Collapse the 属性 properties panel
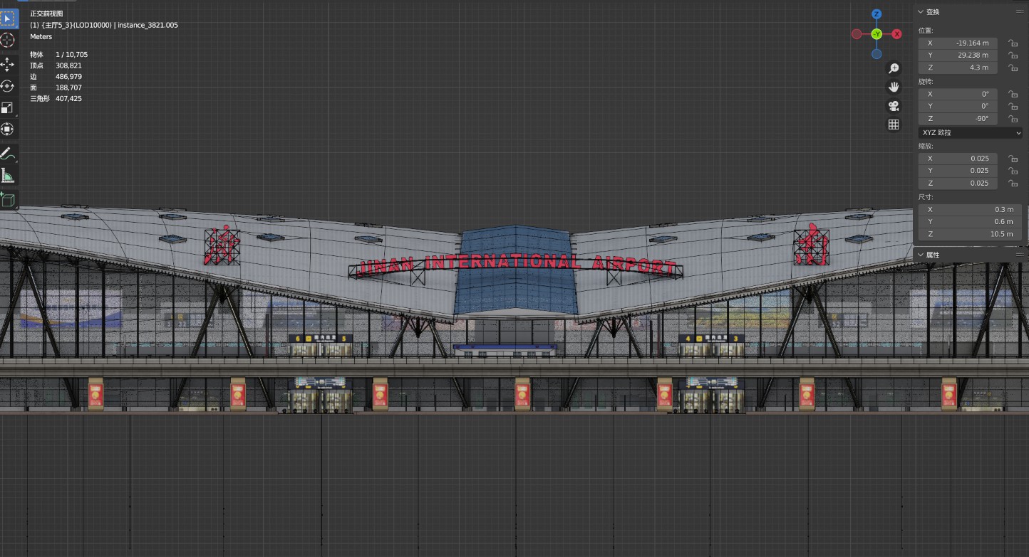The width and height of the screenshot is (1029, 557). click(921, 255)
